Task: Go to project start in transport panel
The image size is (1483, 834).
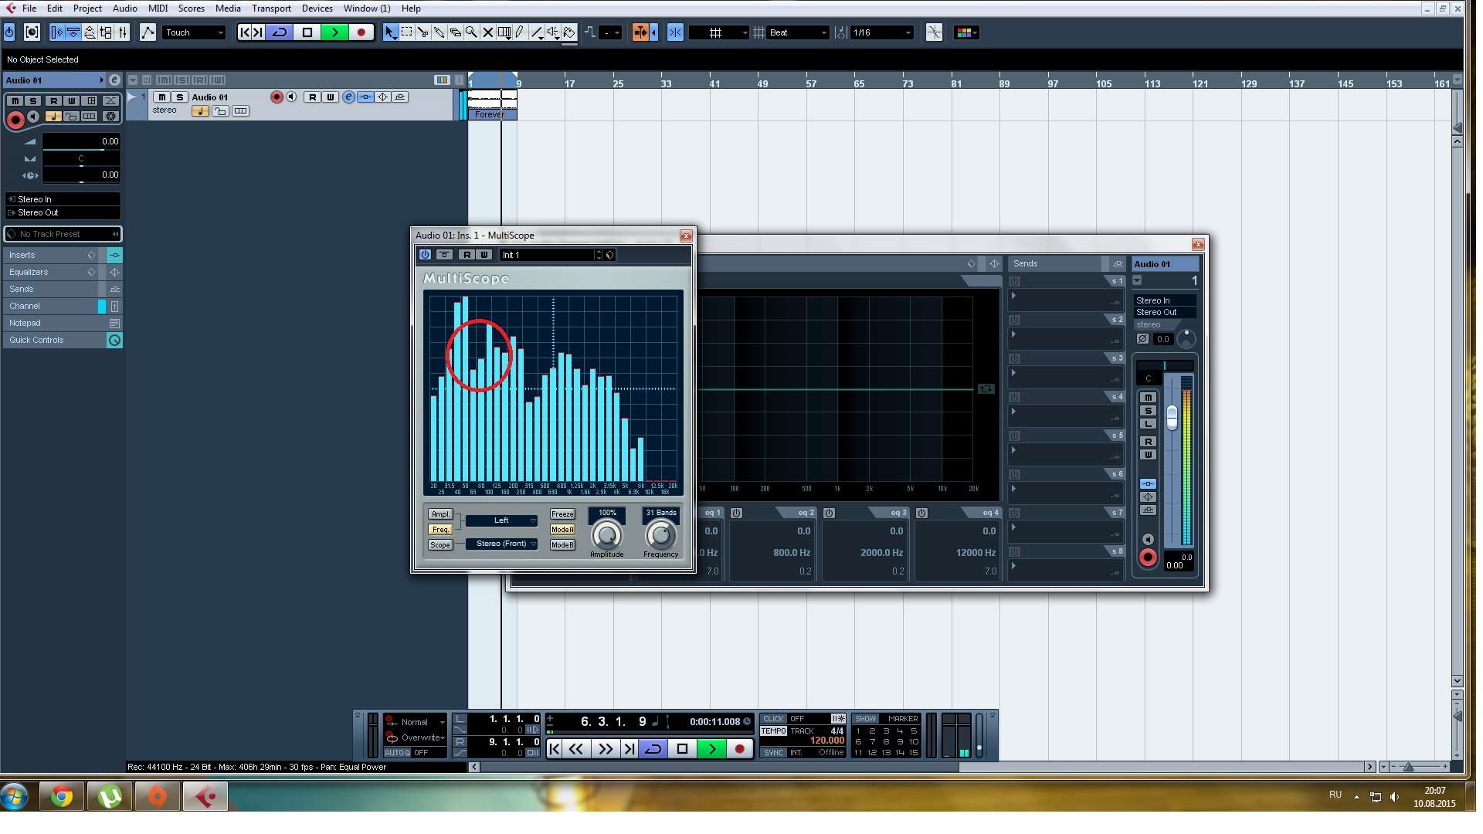Action: [x=554, y=748]
